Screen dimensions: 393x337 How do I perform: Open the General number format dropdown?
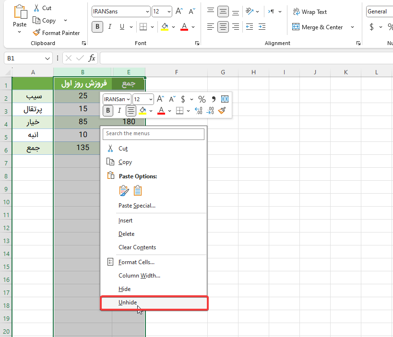coord(379,12)
